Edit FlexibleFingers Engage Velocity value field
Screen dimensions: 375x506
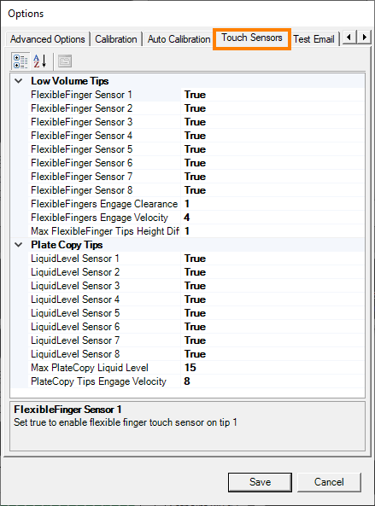coord(272,218)
